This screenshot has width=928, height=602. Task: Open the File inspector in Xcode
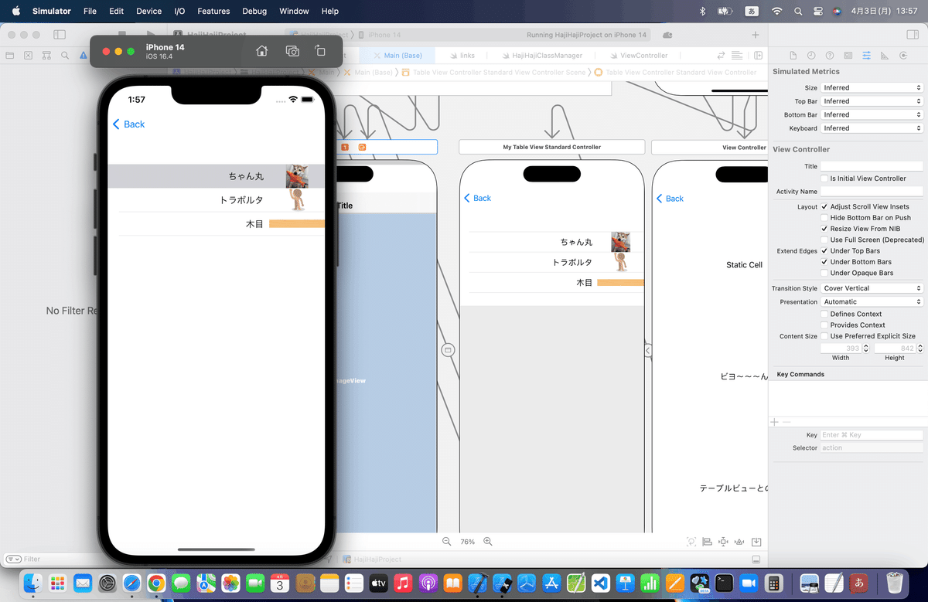pyautogui.click(x=793, y=56)
